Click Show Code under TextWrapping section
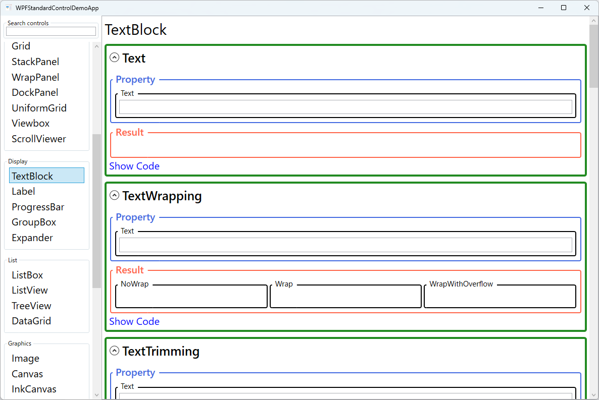This screenshot has width=599, height=400. (x=134, y=321)
